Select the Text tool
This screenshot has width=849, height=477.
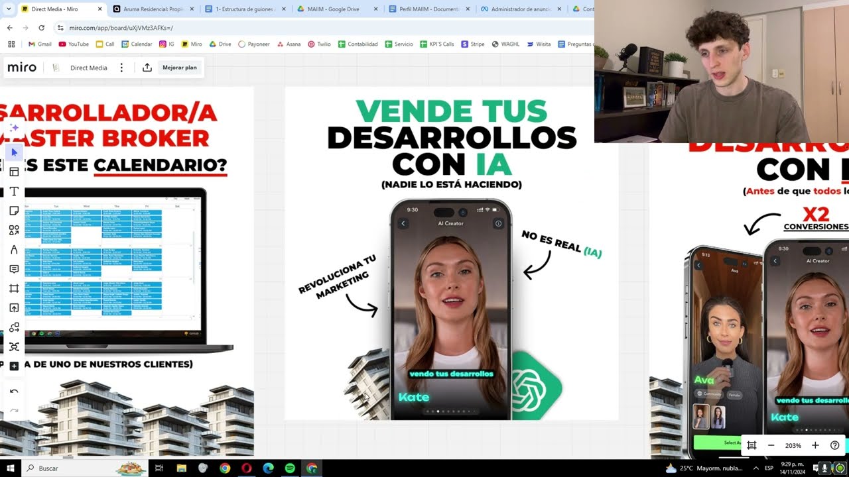tap(14, 191)
